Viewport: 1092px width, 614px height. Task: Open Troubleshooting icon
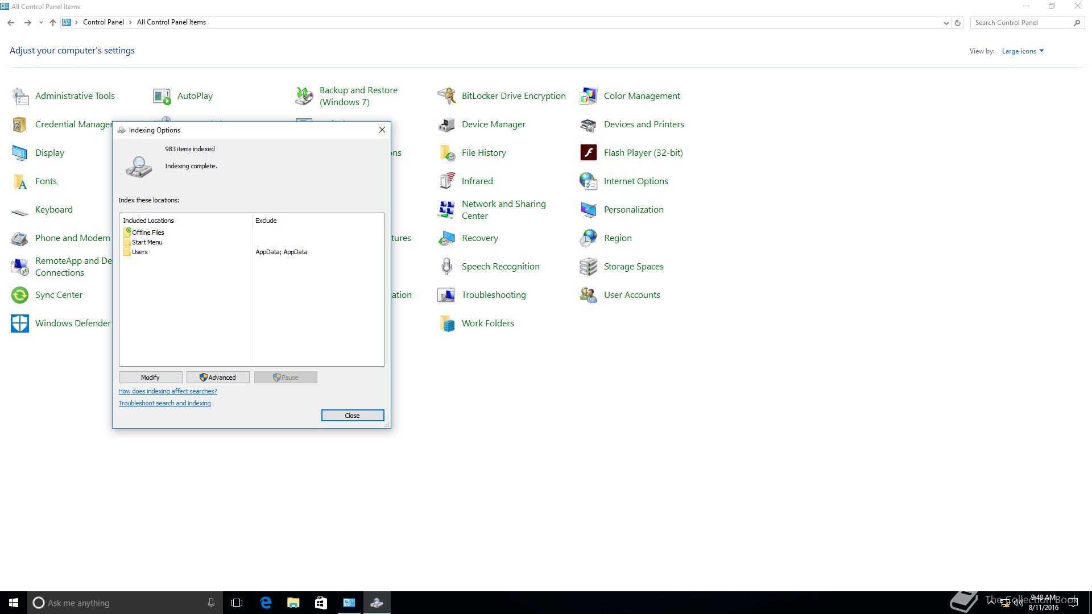pos(446,295)
